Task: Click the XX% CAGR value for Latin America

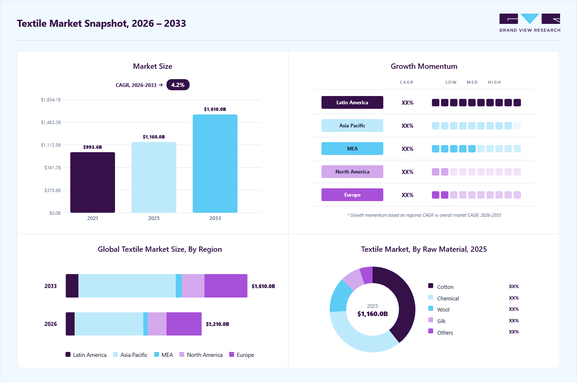Action: [408, 103]
